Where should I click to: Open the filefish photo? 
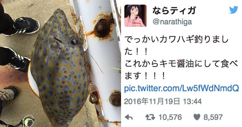coord(60,63)
